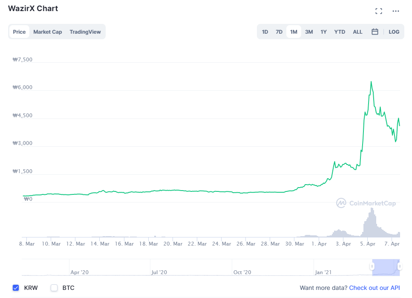
Task: Click the ₩3,000 y-axis label
Action: [23, 143]
